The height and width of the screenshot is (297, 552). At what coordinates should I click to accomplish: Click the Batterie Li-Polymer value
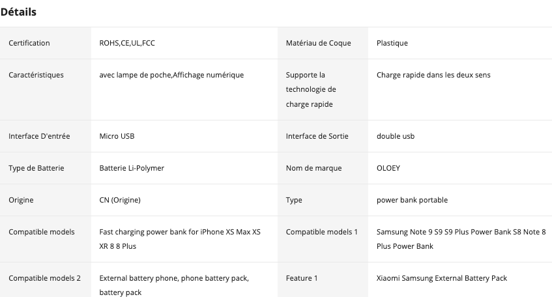point(132,168)
